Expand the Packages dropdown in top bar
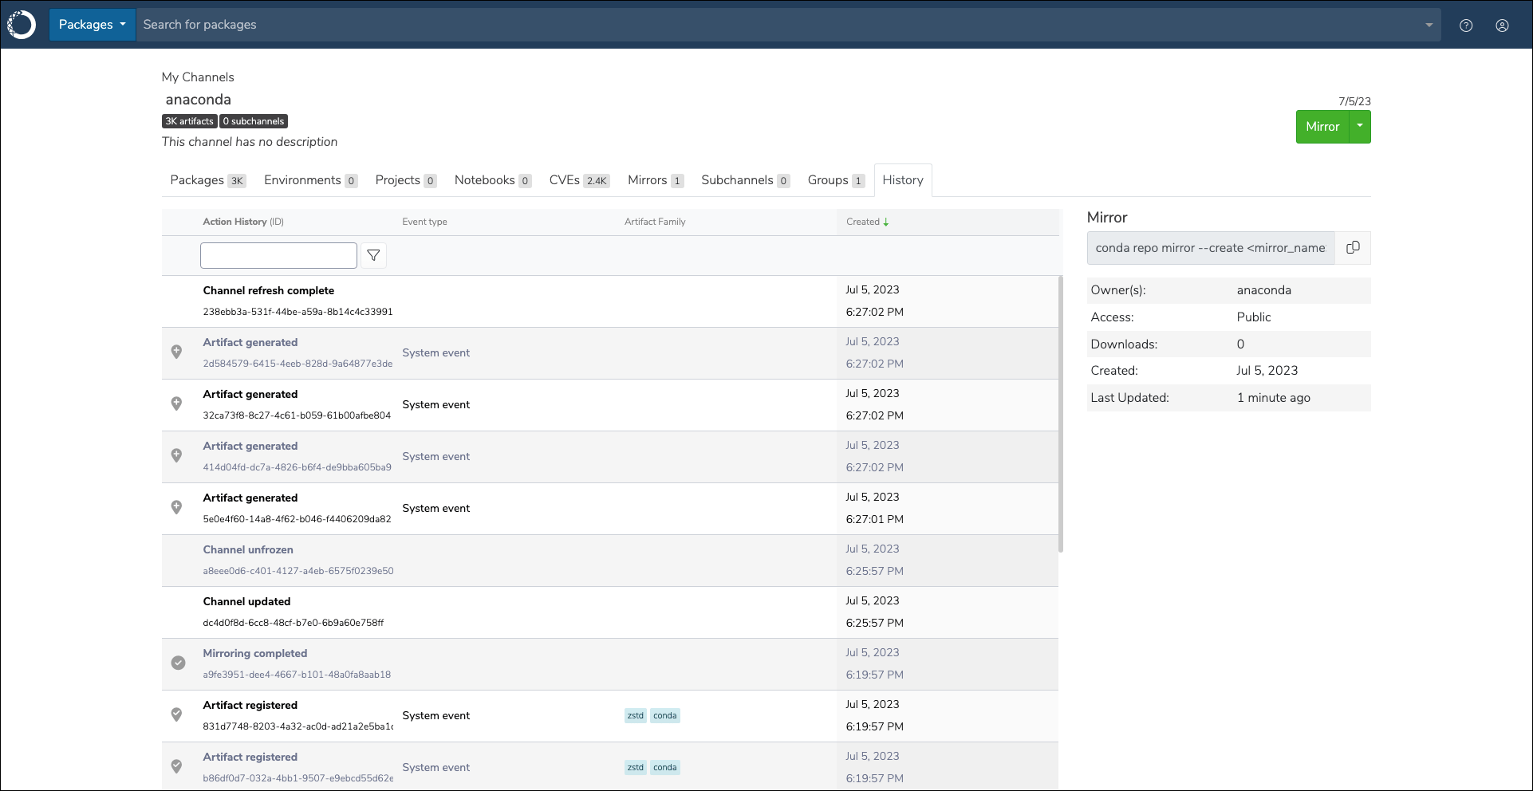Image resolution: width=1533 pixels, height=791 pixels. click(93, 25)
